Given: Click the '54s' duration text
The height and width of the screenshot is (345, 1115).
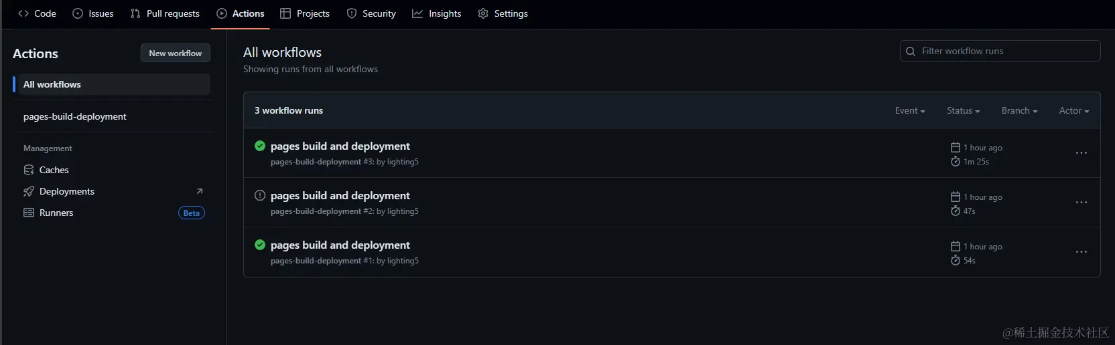Looking at the screenshot, I should click(x=970, y=261).
